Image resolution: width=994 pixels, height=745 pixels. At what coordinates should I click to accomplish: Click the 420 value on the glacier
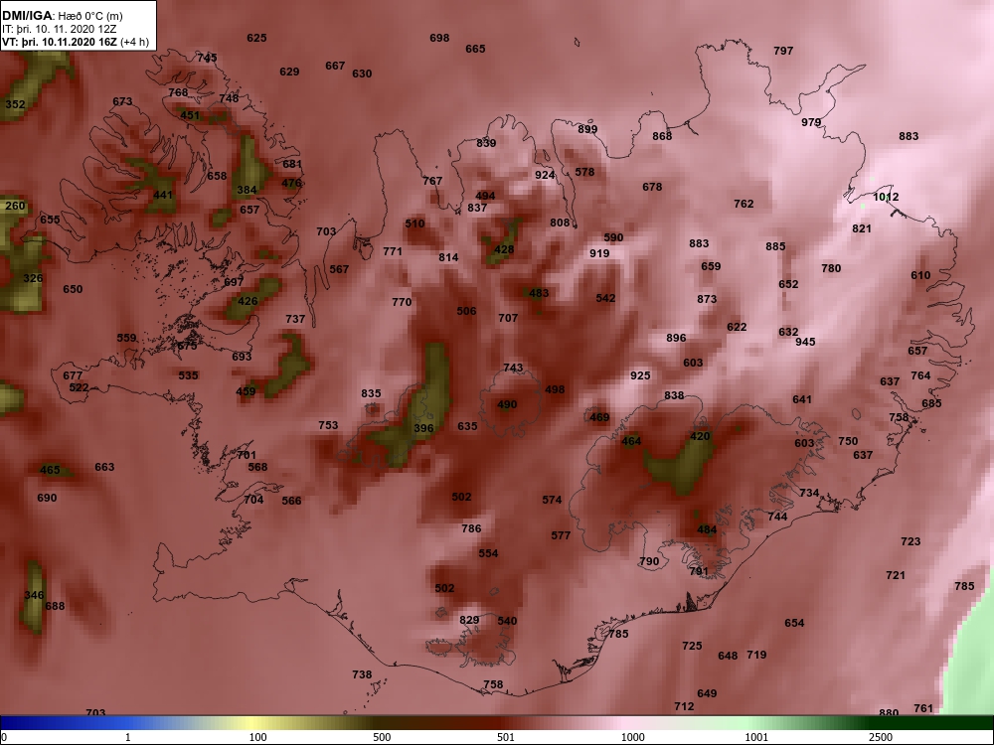point(700,436)
